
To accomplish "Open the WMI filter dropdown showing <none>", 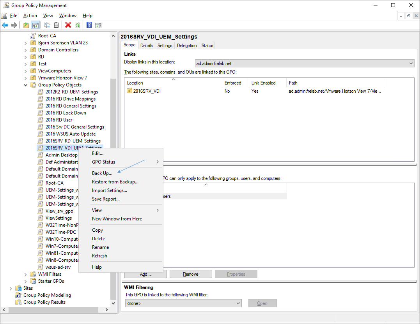I will click(x=183, y=303).
